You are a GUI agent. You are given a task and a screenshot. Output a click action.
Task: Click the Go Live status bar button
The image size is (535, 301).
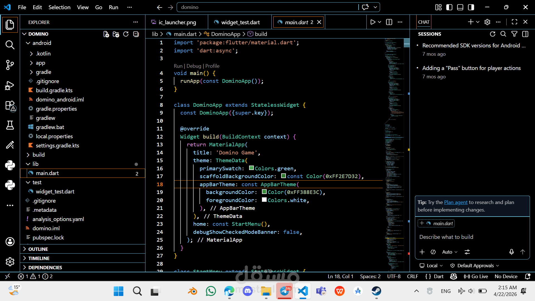click(x=476, y=276)
